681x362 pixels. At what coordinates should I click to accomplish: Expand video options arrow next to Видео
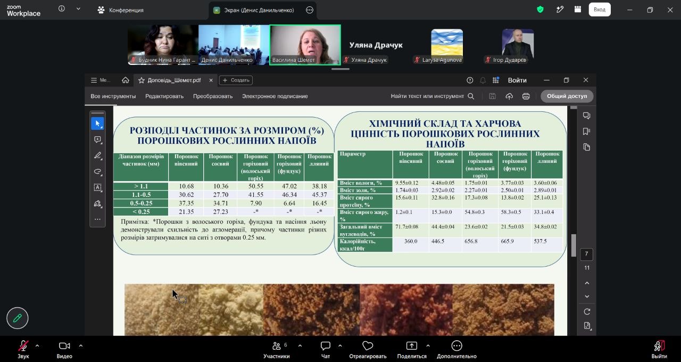click(80, 345)
